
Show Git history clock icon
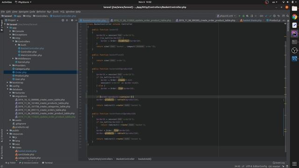(x=274, y=16)
